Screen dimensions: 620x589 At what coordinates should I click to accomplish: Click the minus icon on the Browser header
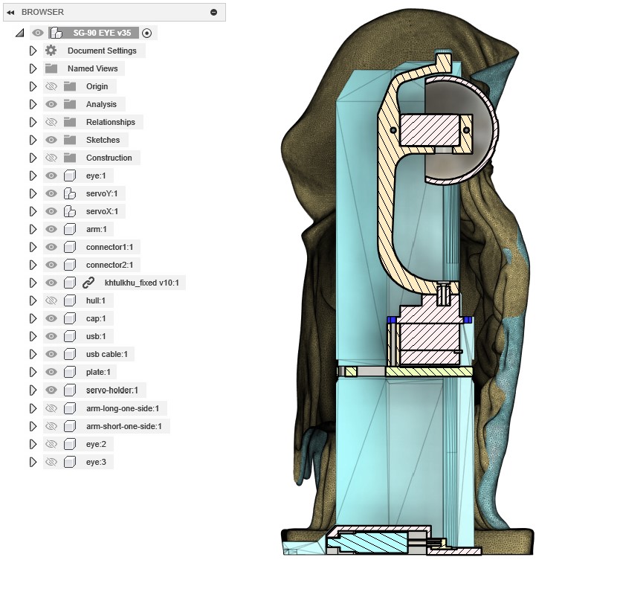point(212,12)
